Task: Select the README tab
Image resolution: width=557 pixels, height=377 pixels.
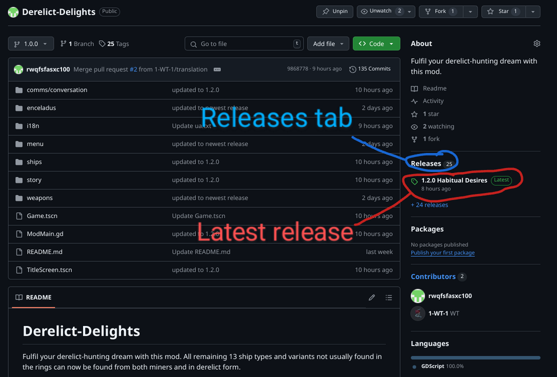Action: point(34,298)
